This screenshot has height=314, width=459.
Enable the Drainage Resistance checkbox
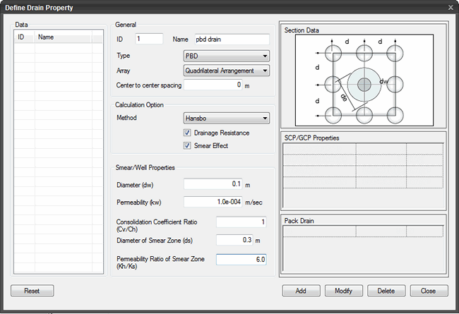[x=188, y=133]
